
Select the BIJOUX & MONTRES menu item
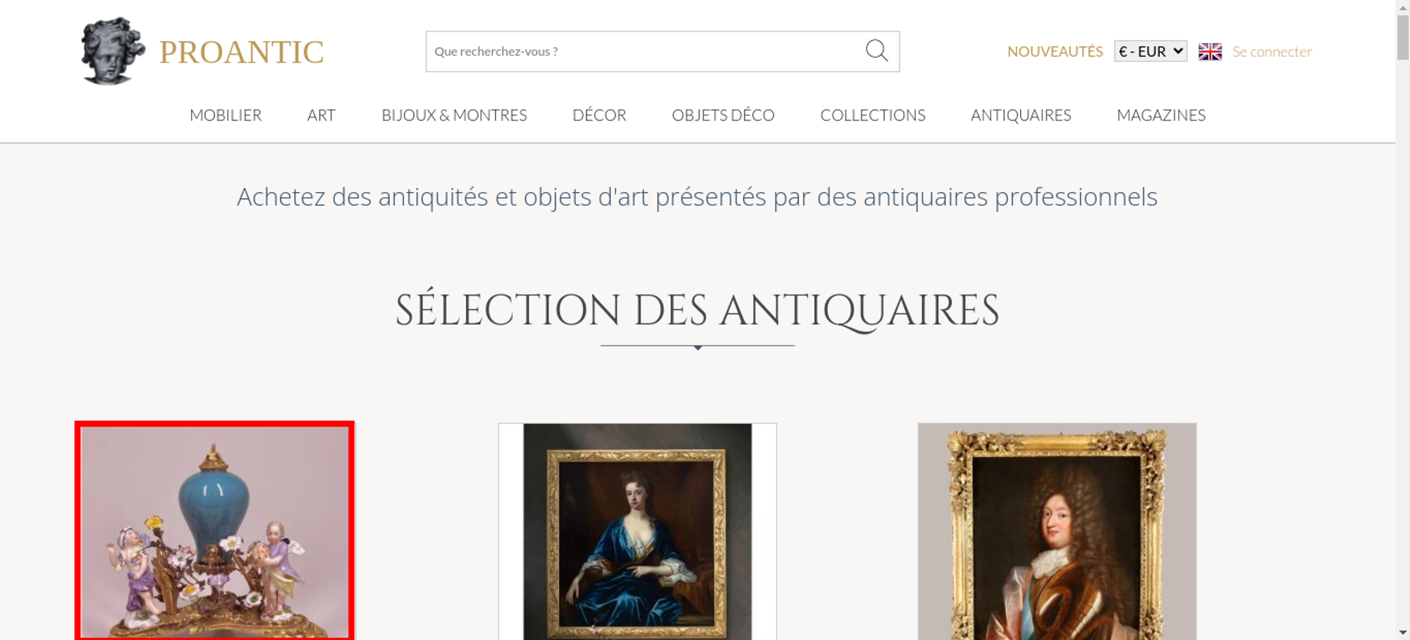click(x=454, y=115)
